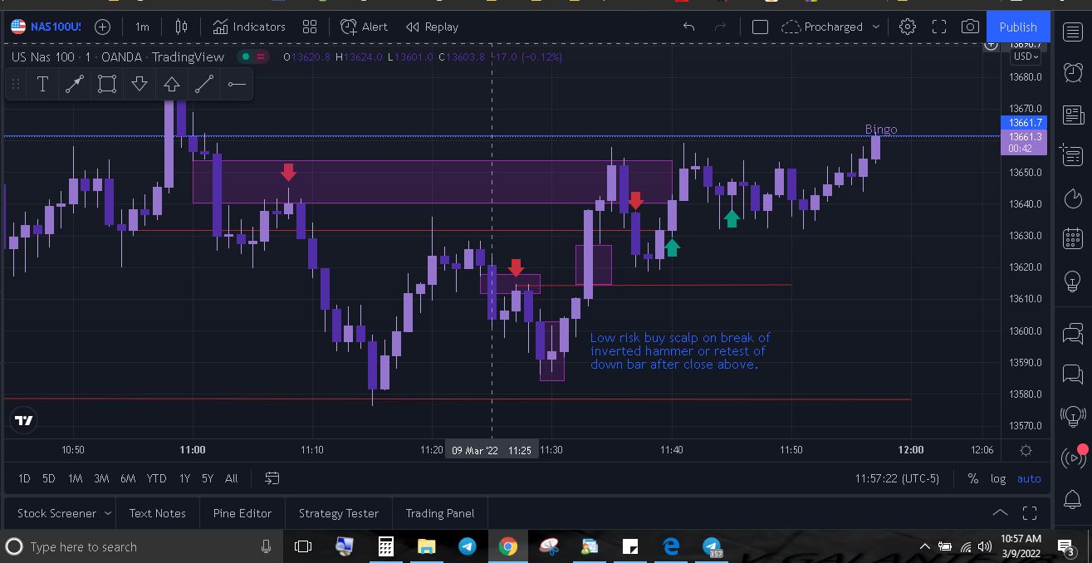Open the Ideas lightbulb panel icon
The image size is (1092, 563).
(1073, 281)
